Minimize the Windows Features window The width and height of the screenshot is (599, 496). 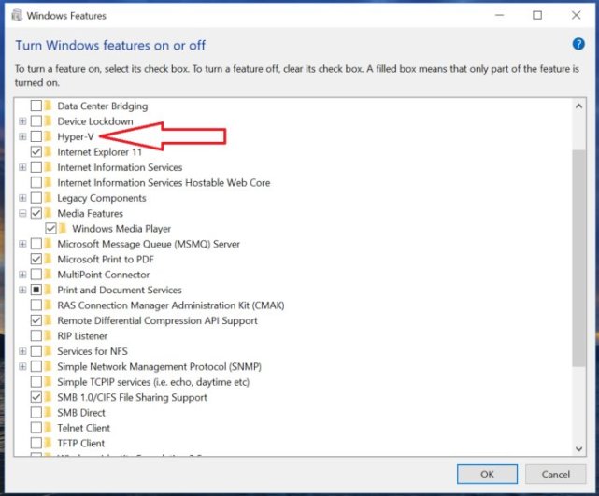point(499,15)
